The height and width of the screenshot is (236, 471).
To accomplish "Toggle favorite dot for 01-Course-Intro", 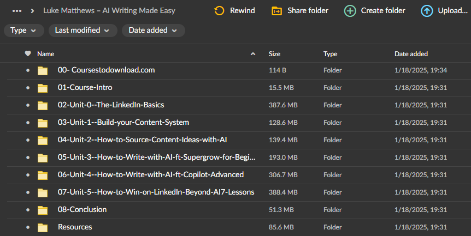I will tap(28, 88).
